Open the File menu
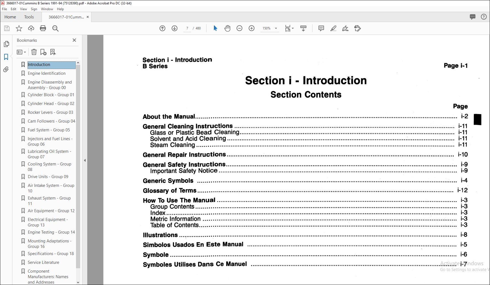 tap(4, 9)
